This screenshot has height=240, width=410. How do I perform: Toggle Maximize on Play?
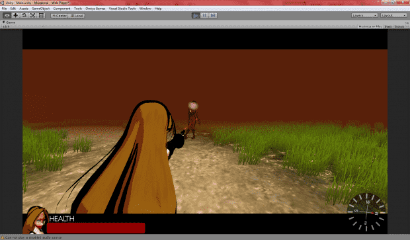[x=370, y=26]
